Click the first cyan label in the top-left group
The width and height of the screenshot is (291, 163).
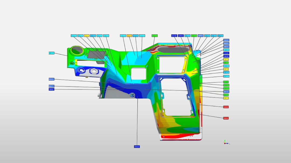(74, 35)
